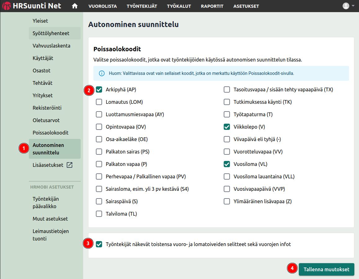Click the HRSuunti Net logo
This screenshot has height=279, width=359.
pyautogui.click(x=32, y=6)
